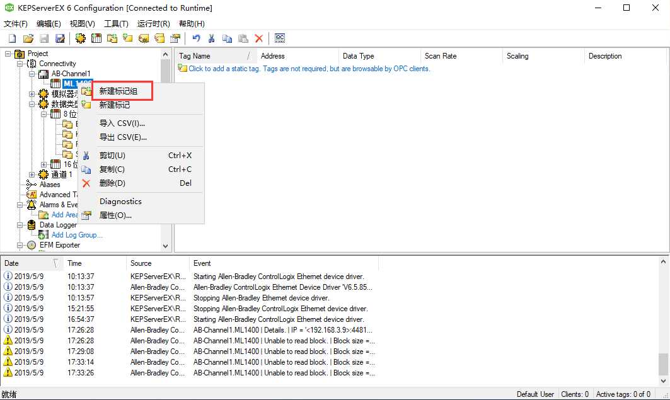
Task: Expand the 模拟器 channel node
Action: (x=32, y=94)
